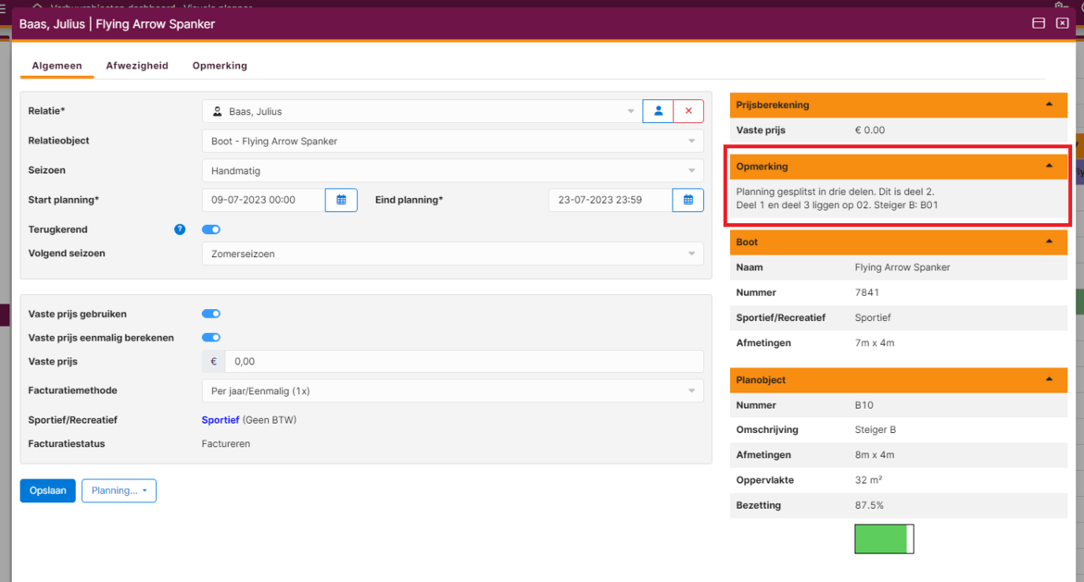The image size is (1084, 582).
Task: Click the Opslaan button
Action: point(47,491)
